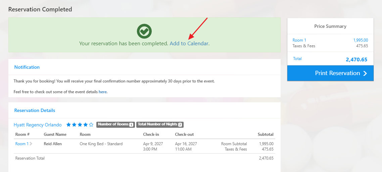Image resolution: width=382 pixels, height=172 pixels.
Task: Click the Total Number of Nights badge
Action: (x=160, y=125)
